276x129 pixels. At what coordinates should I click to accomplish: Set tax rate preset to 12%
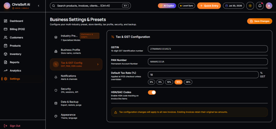169,82
